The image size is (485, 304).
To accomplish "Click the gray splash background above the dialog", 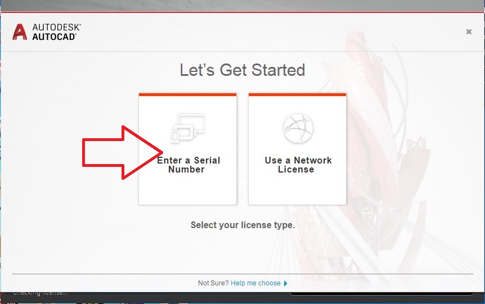I will pos(242,5).
